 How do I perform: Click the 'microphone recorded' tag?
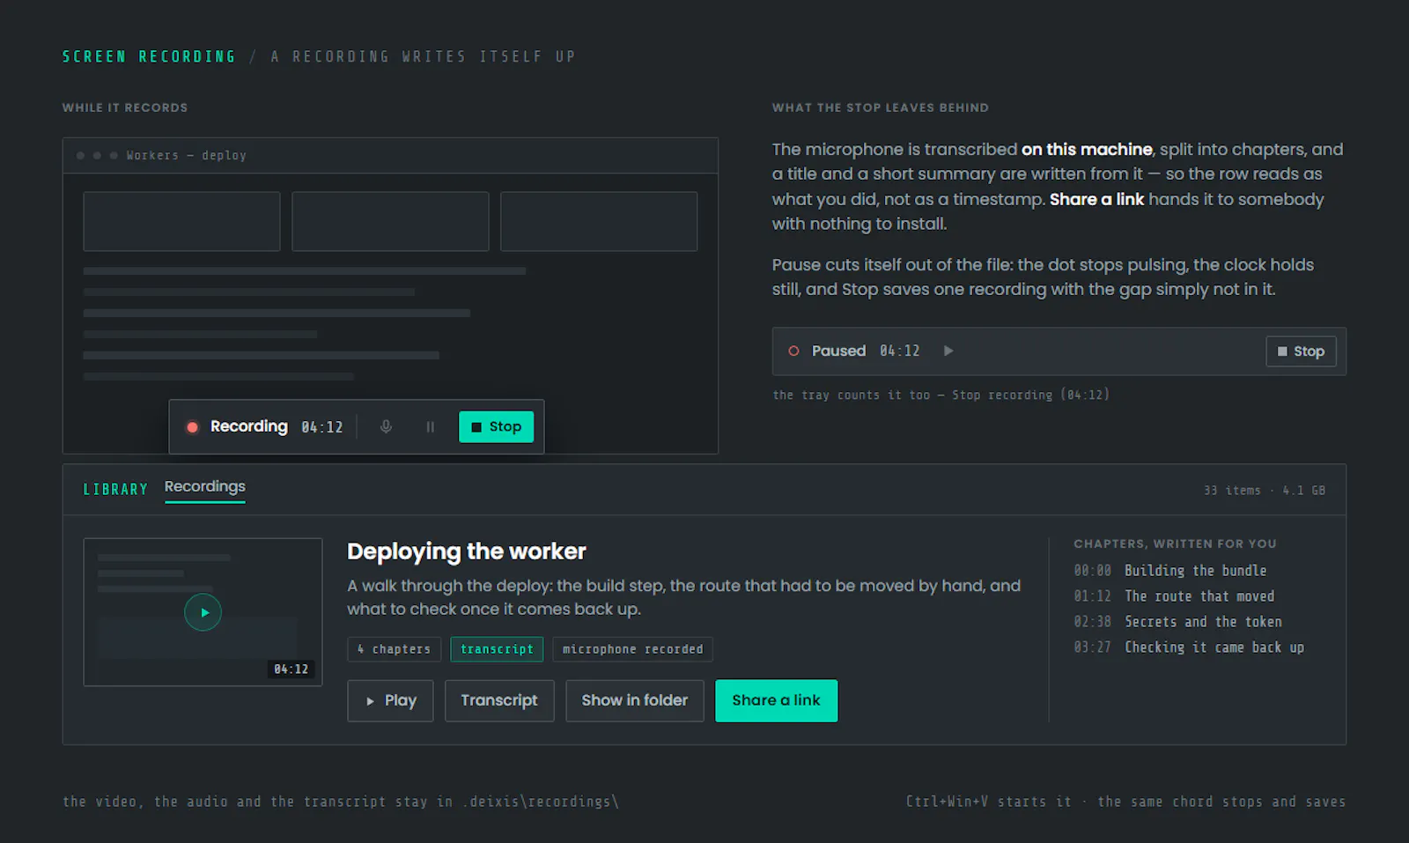633,649
